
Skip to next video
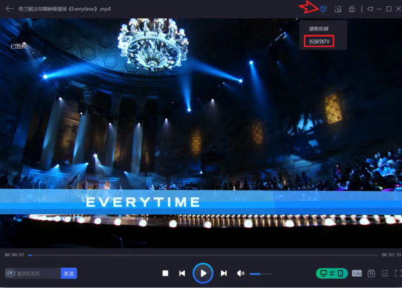[x=223, y=273]
